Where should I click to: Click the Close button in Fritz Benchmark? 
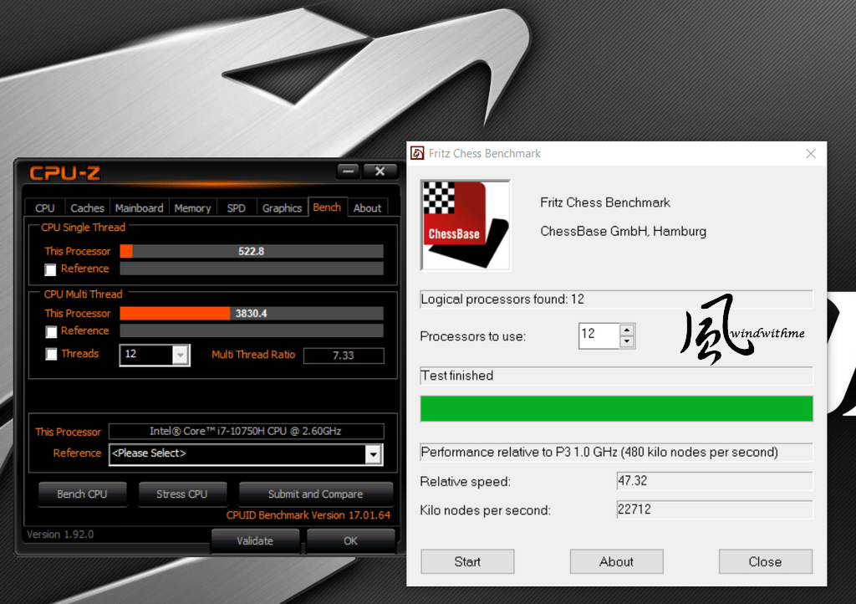[766, 561]
